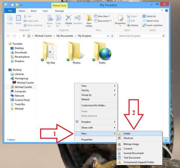180x168 pixels.
Task: Click the Edit button in ribbon
Action: (131, 21)
